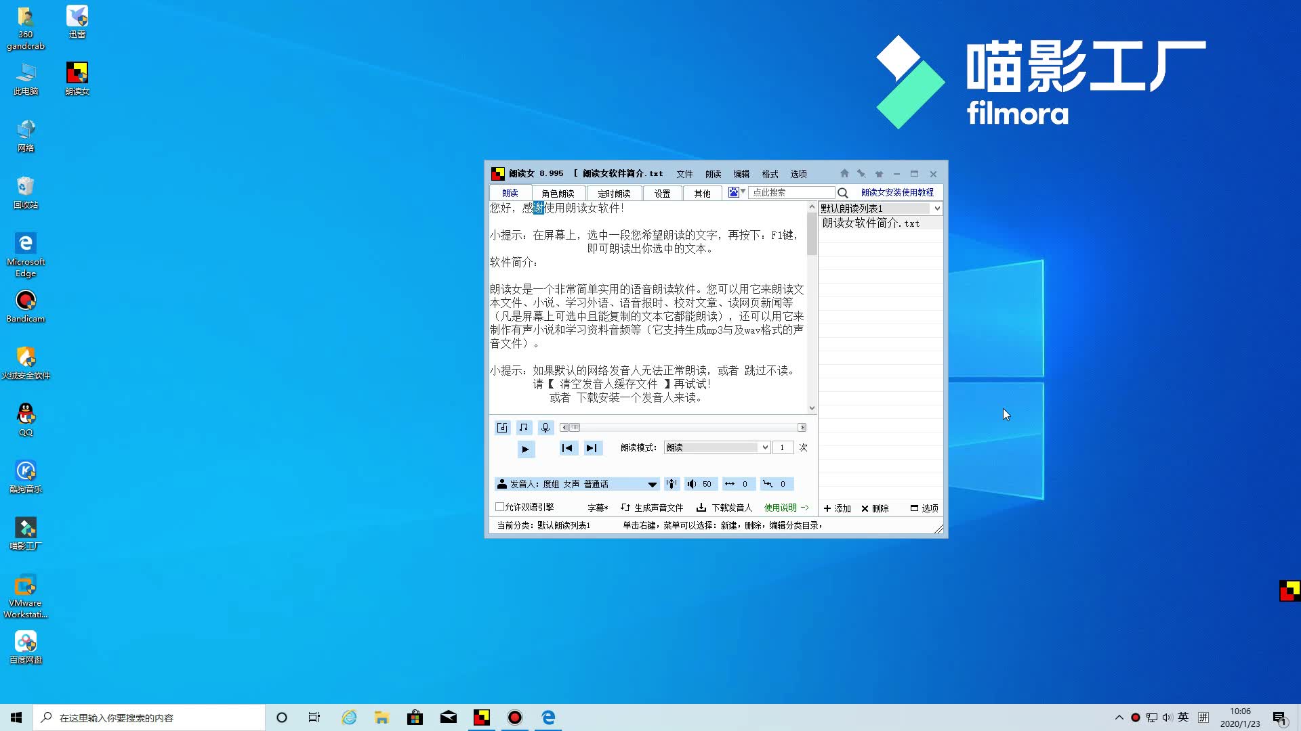Switch to the 其他 tab
Screen dimensions: 1301x731
click(x=702, y=194)
